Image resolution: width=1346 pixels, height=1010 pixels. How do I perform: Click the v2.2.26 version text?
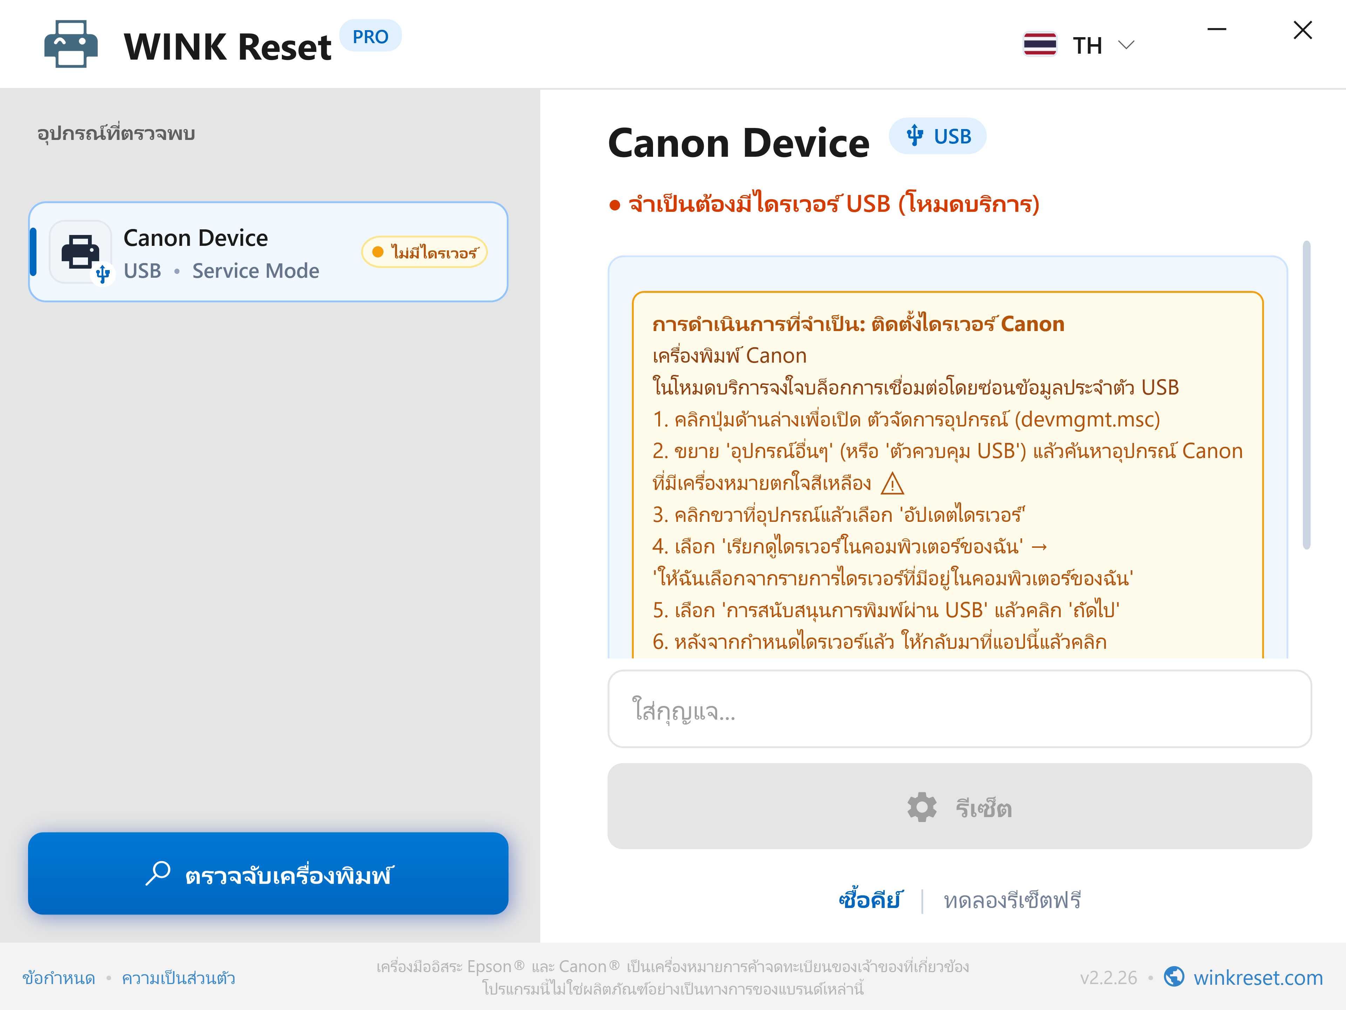click(1108, 978)
